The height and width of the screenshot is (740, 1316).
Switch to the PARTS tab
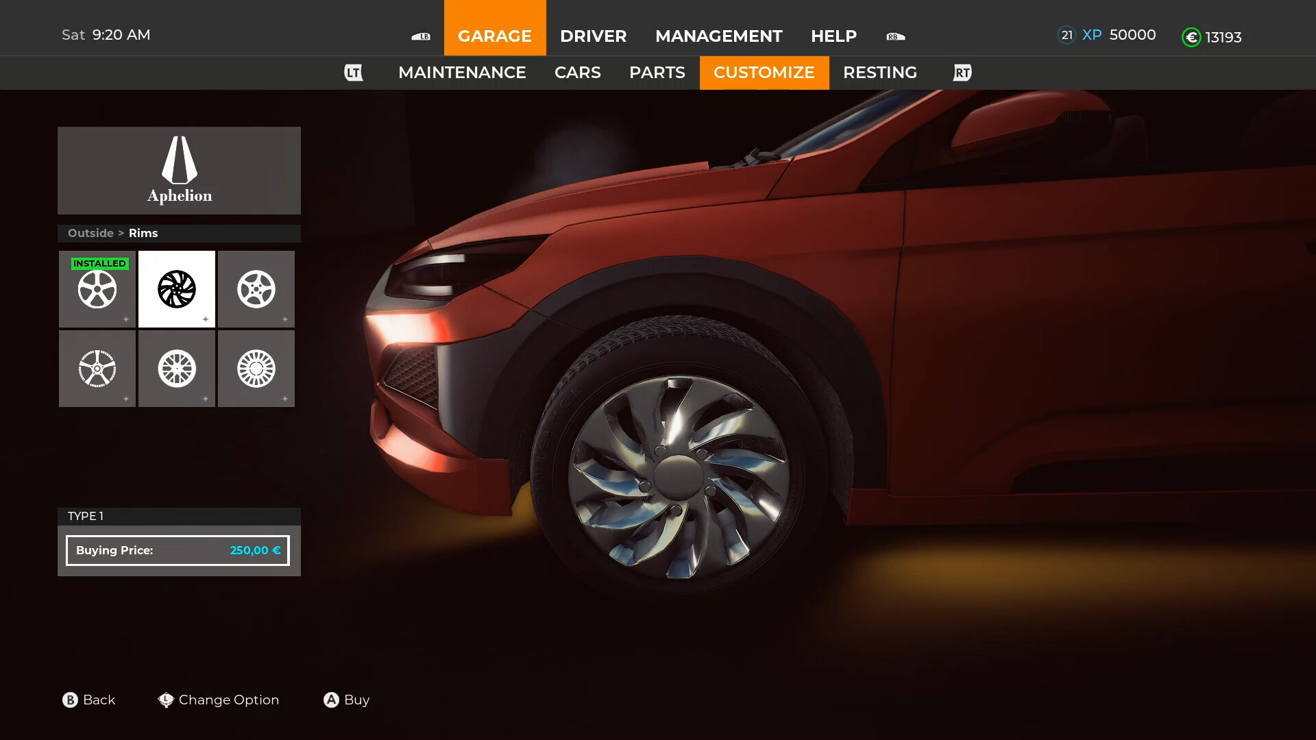coord(657,73)
